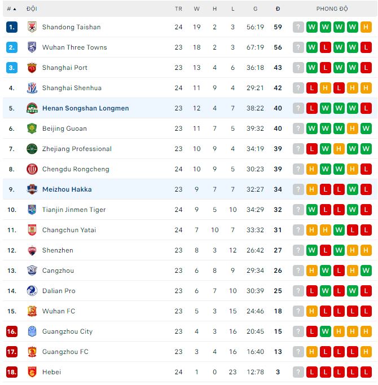Click Shandong Taishan's grey upcoming match badge

[x=298, y=27]
